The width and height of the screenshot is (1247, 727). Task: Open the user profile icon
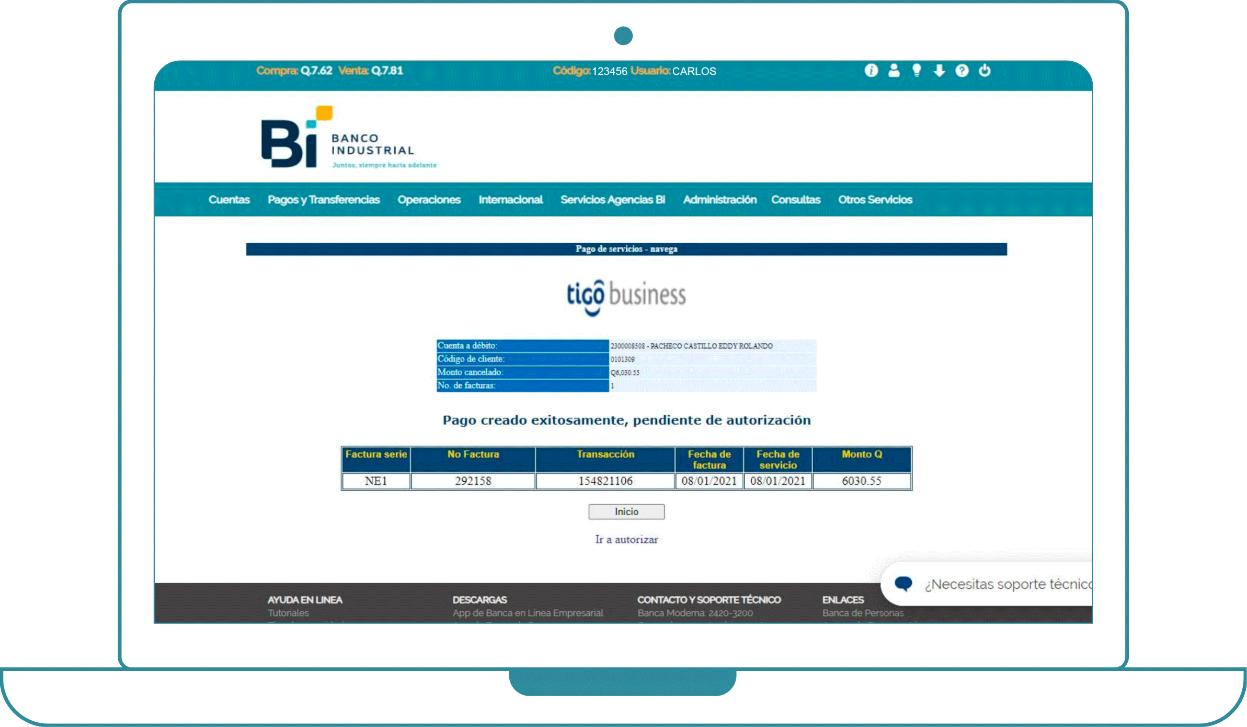tap(894, 71)
